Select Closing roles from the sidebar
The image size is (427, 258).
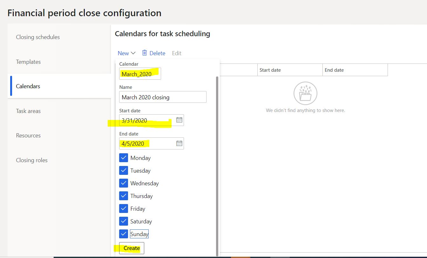point(32,160)
